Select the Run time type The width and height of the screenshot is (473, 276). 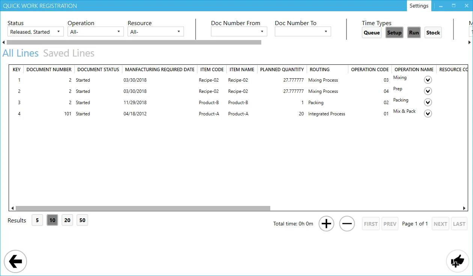[414, 33]
